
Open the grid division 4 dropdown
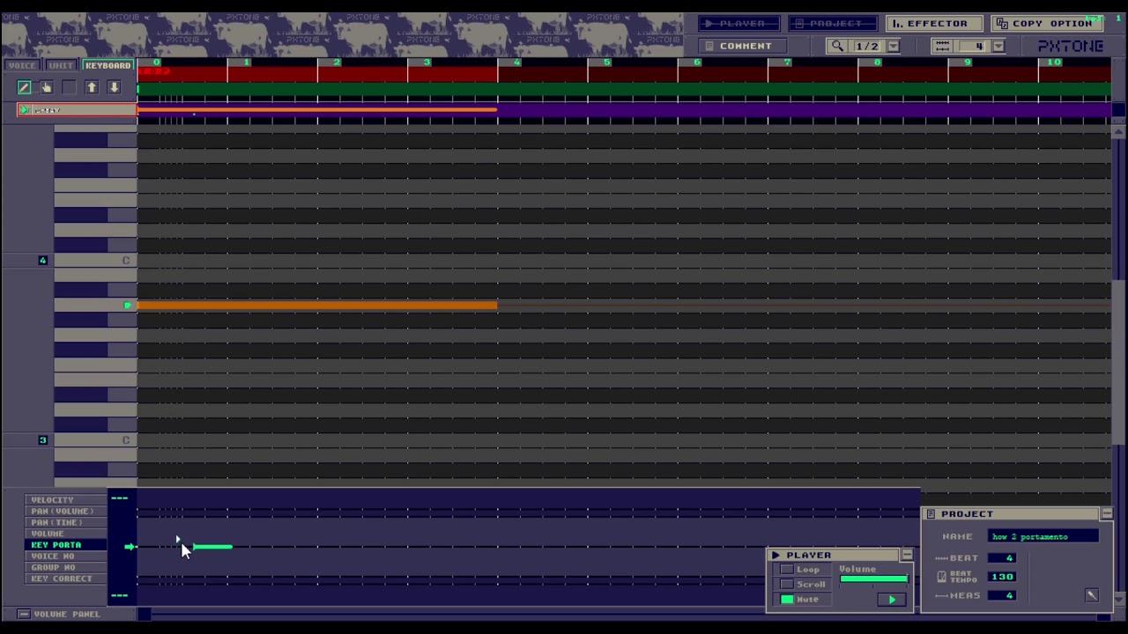pos(998,46)
